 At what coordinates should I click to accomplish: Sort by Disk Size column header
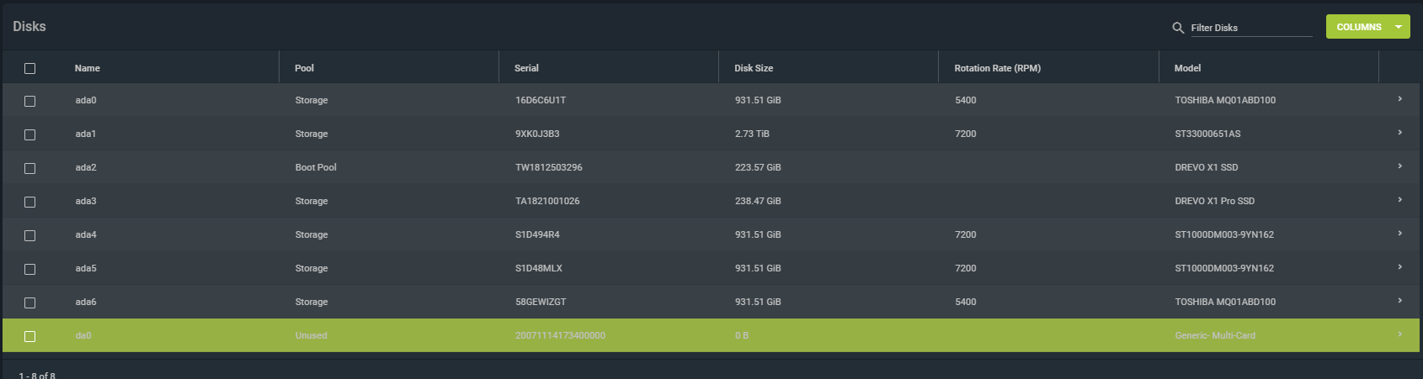(754, 68)
